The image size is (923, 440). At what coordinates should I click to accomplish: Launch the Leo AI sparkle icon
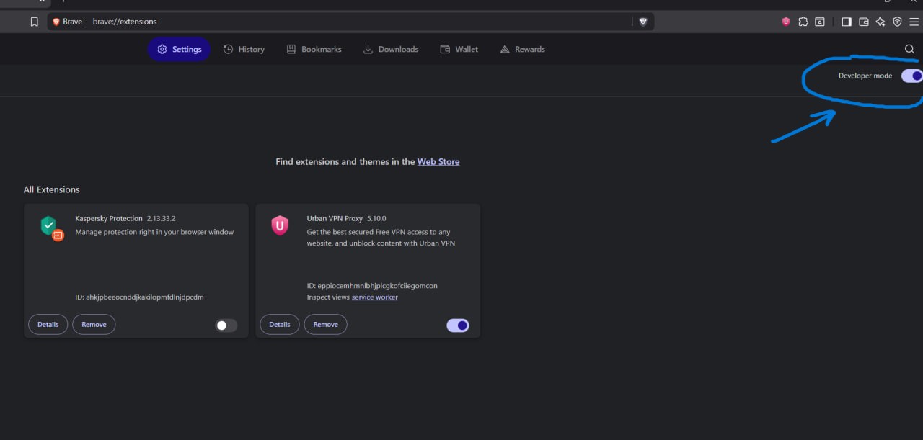tap(880, 22)
